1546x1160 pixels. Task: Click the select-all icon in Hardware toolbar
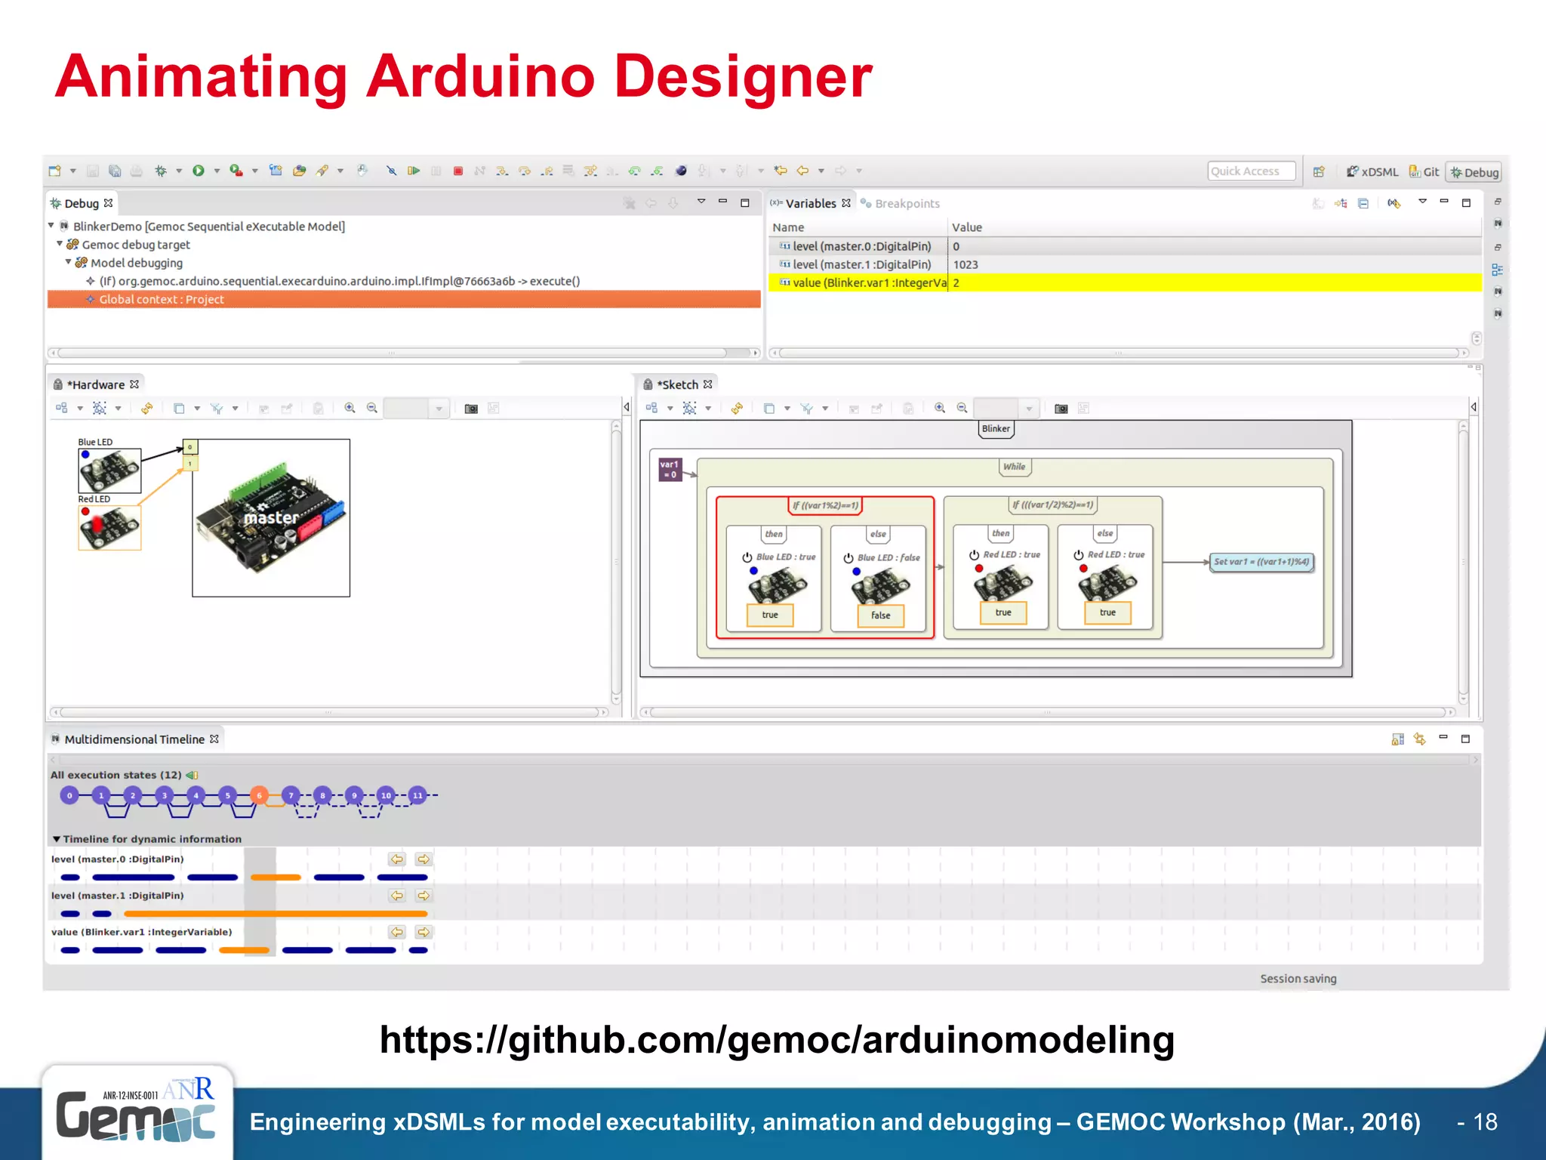pyautogui.click(x=100, y=408)
